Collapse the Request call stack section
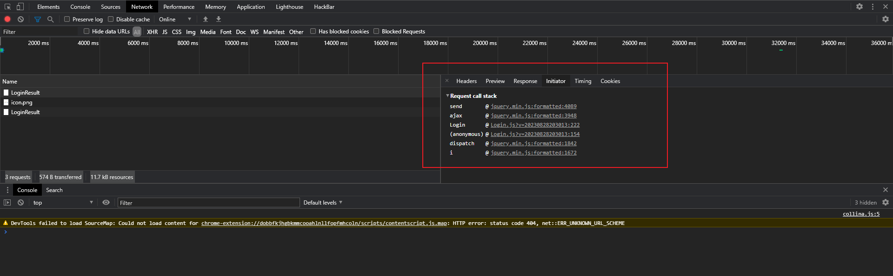This screenshot has width=893, height=276. pos(448,96)
